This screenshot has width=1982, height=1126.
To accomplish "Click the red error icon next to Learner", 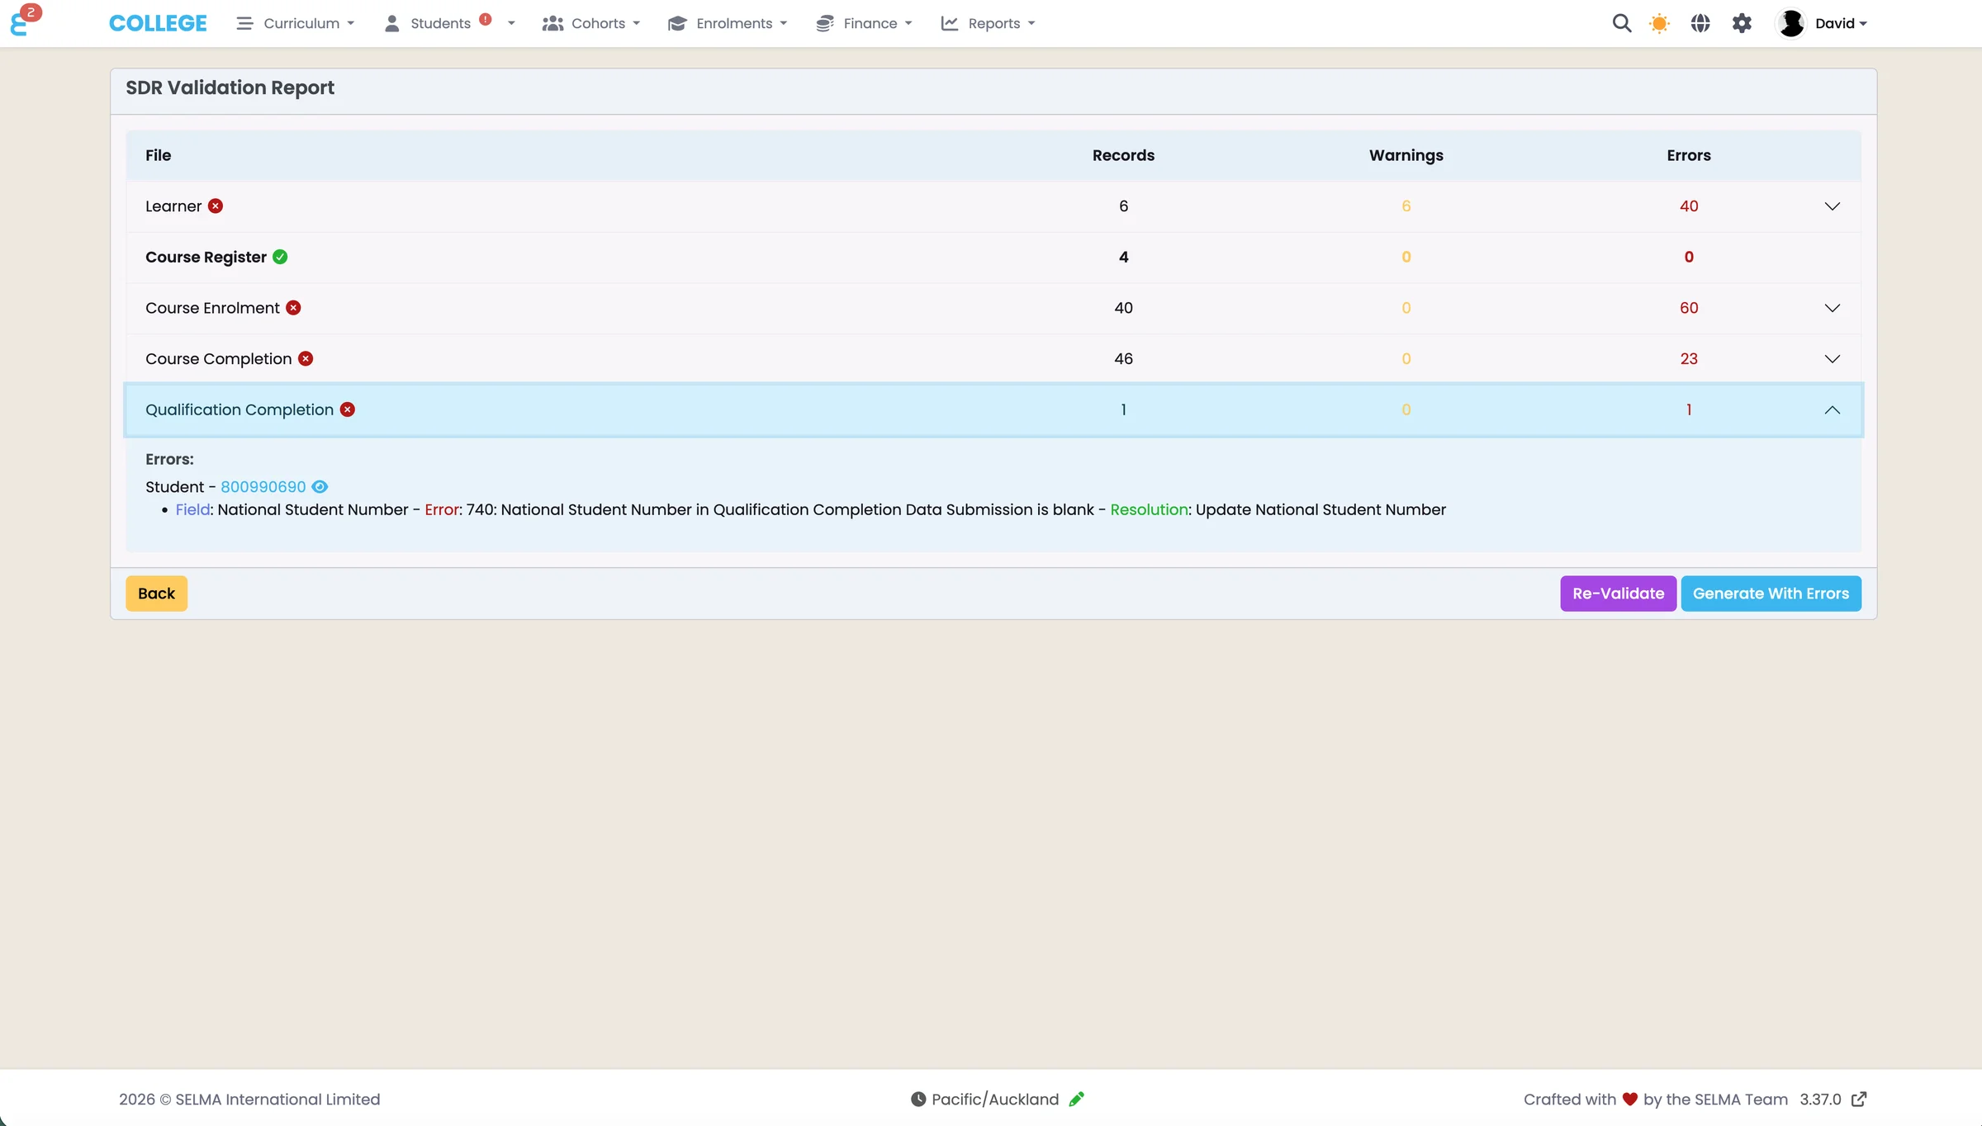I will (x=216, y=206).
